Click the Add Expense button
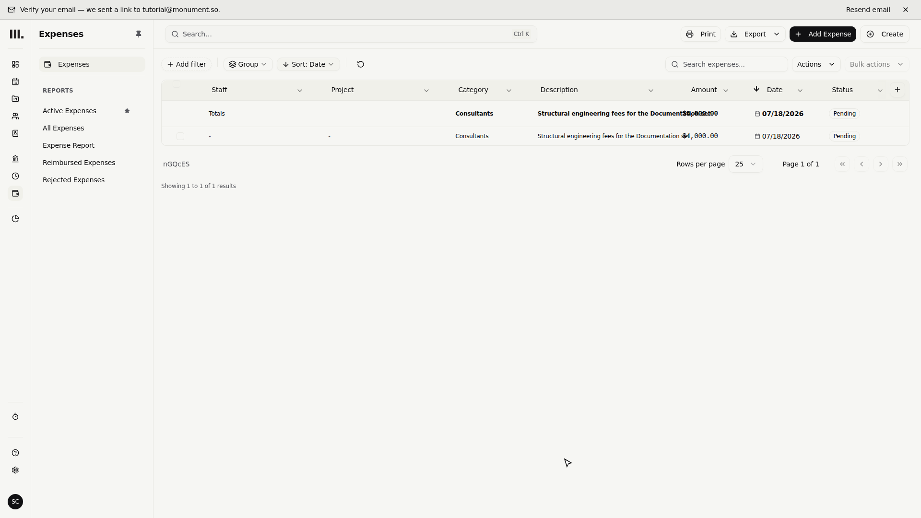 click(x=823, y=34)
